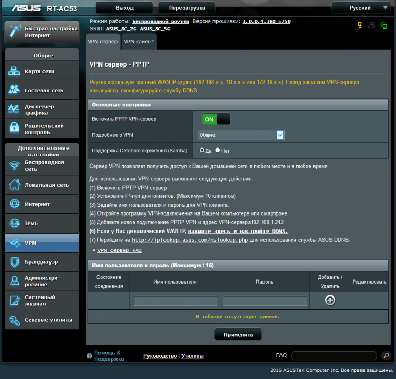Click the green network status icon in header
This screenshot has width=396, height=379.
[x=384, y=25]
